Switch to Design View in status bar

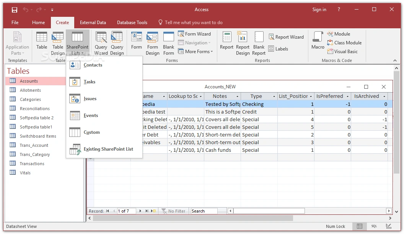pos(388,226)
